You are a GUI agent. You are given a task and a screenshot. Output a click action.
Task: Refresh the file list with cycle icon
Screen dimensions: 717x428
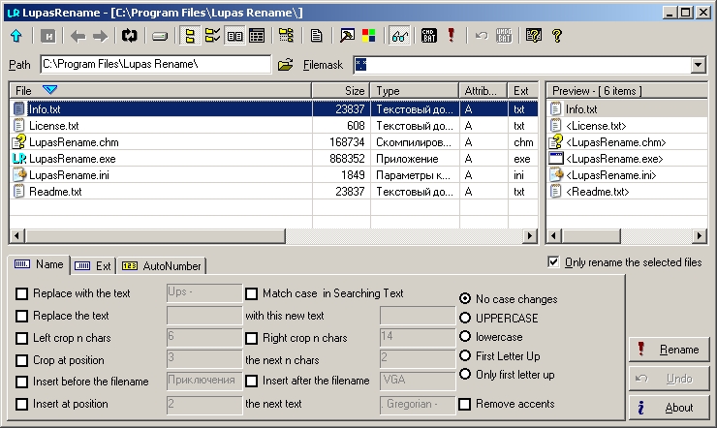click(x=130, y=36)
